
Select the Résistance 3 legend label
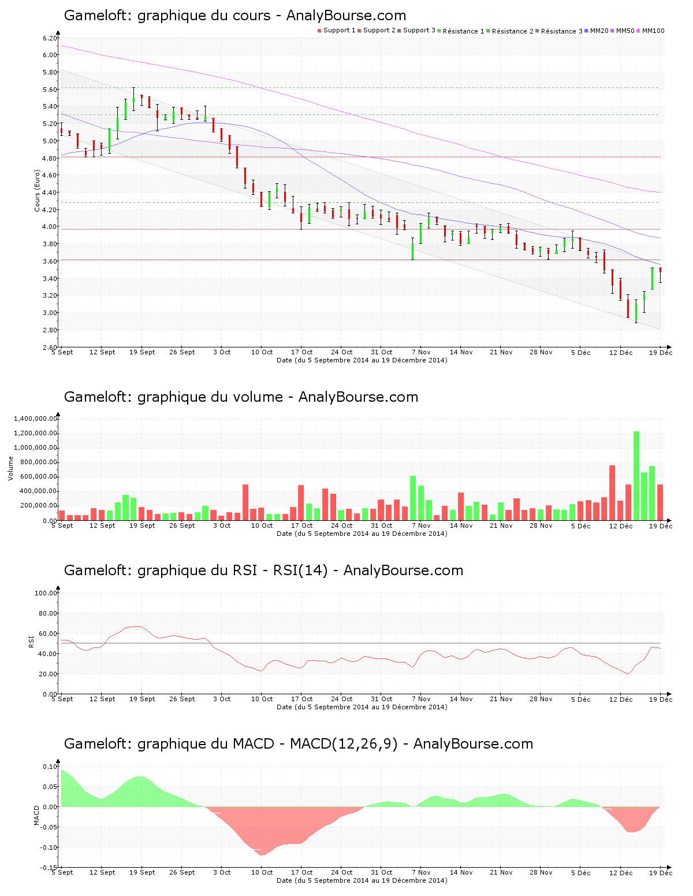[x=562, y=31]
